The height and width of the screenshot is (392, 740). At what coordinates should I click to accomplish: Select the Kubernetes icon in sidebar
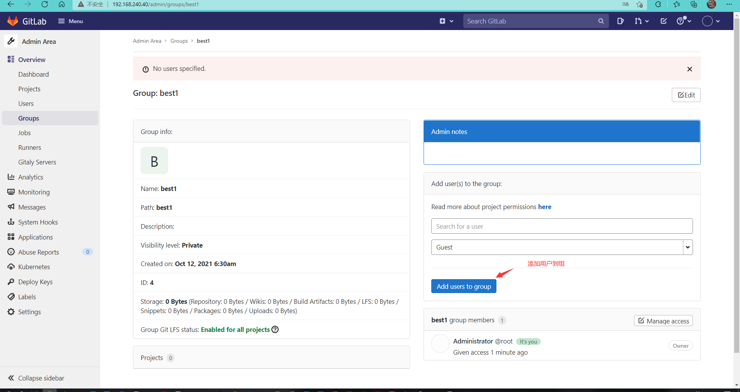(x=11, y=266)
